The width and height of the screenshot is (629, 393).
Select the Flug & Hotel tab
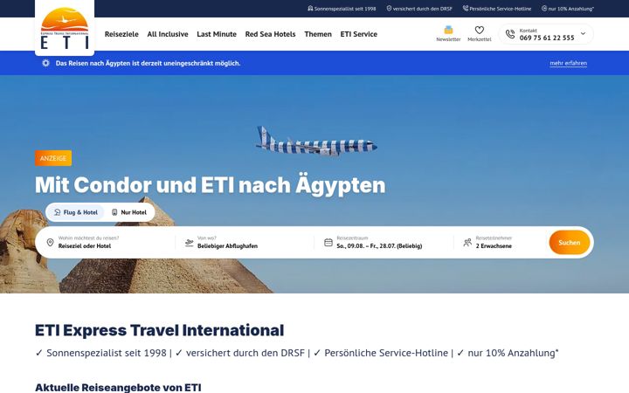(x=76, y=212)
